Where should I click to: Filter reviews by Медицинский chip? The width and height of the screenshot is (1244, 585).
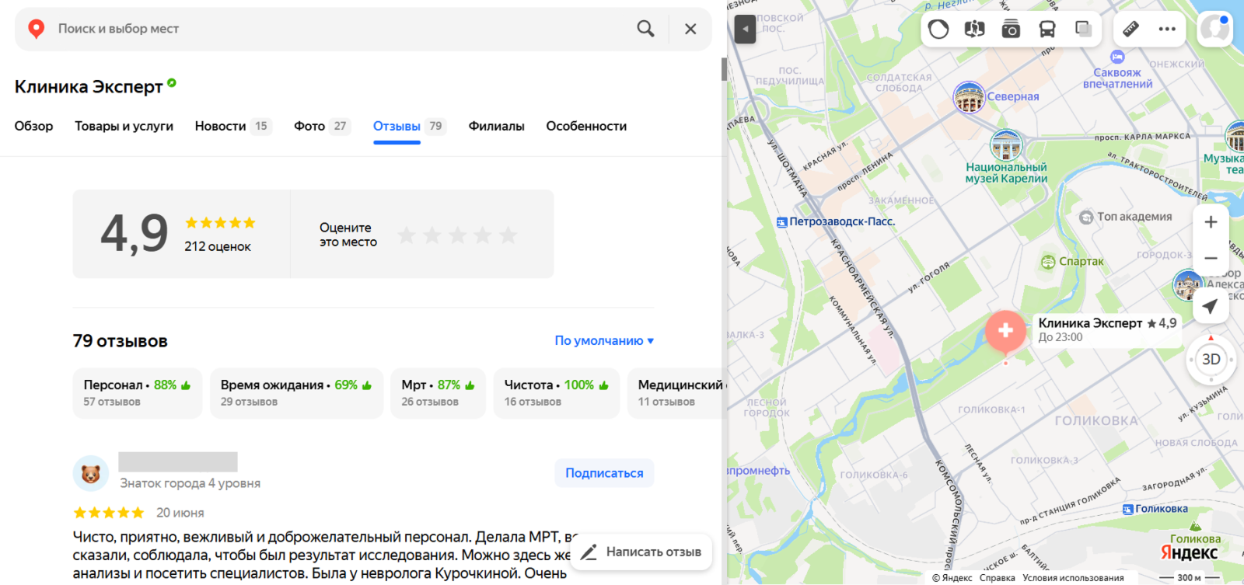tap(676, 393)
